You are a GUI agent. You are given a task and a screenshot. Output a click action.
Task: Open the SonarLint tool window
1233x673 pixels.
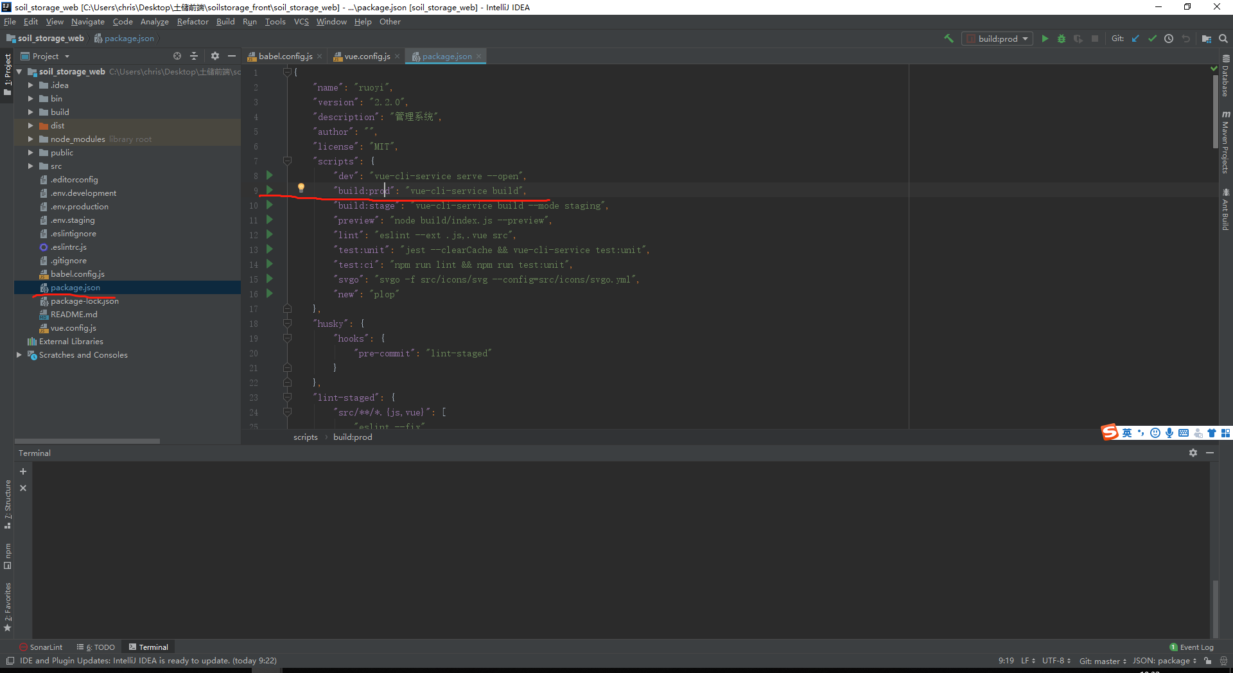coord(40,647)
